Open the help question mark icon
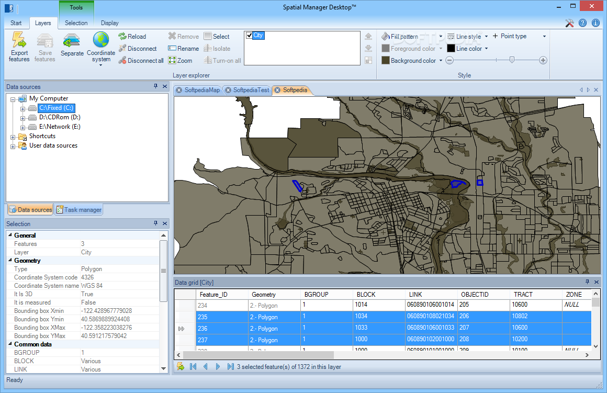The height and width of the screenshot is (393, 607). point(582,23)
